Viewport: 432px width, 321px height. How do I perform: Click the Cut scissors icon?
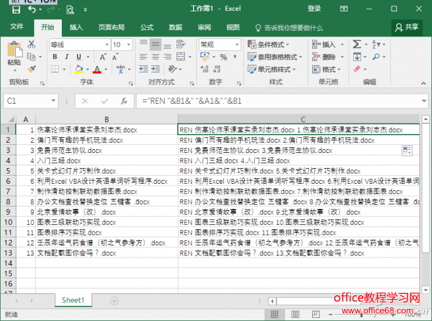[x=32, y=45]
